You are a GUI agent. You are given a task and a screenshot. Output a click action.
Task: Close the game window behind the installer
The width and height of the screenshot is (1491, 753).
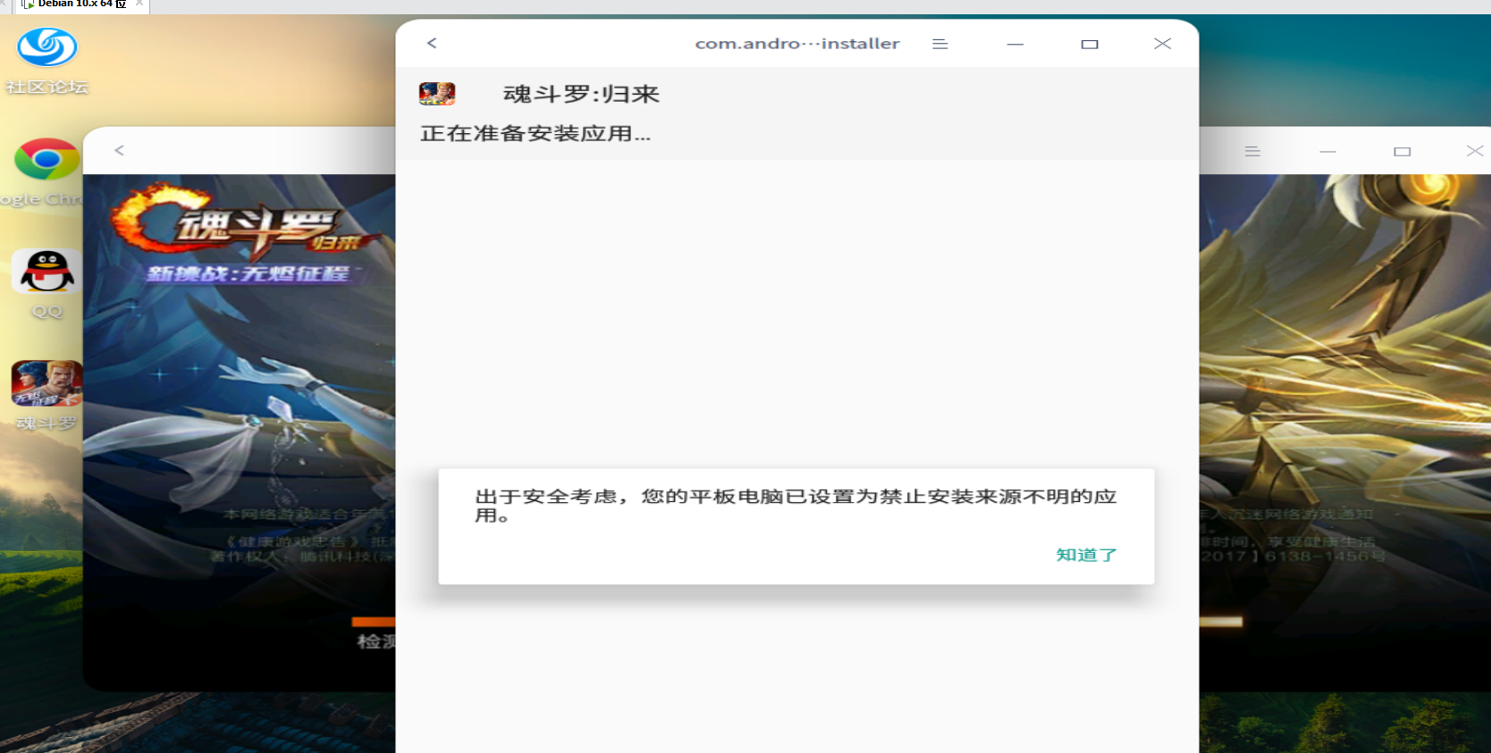coord(1475,151)
